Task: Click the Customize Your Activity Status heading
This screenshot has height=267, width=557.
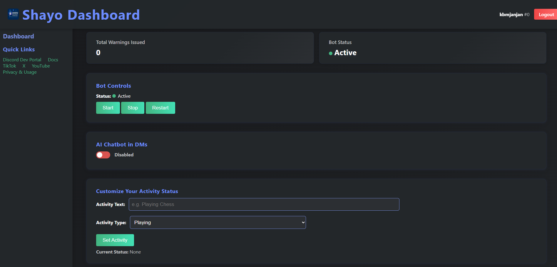Action: click(137, 191)
